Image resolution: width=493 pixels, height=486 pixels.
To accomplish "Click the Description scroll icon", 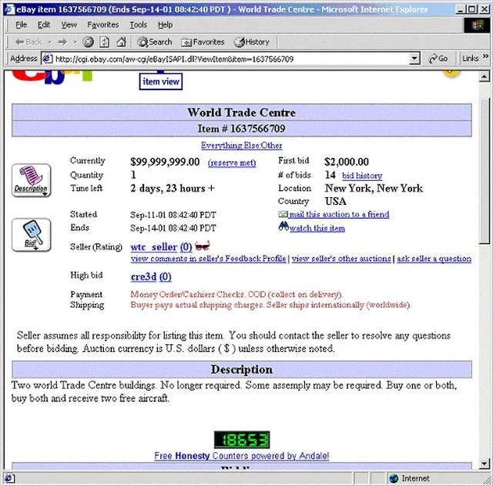I will coord(31,179).
